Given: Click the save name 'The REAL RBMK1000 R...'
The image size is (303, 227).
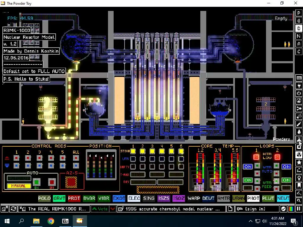Looking at the screenshot, I should pyautogui.click(x=54, y=209).
